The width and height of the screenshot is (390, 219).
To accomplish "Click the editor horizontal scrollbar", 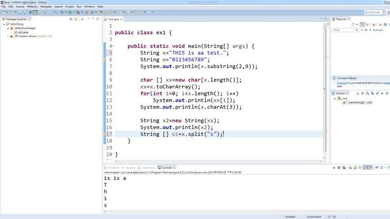I will 218,161.
